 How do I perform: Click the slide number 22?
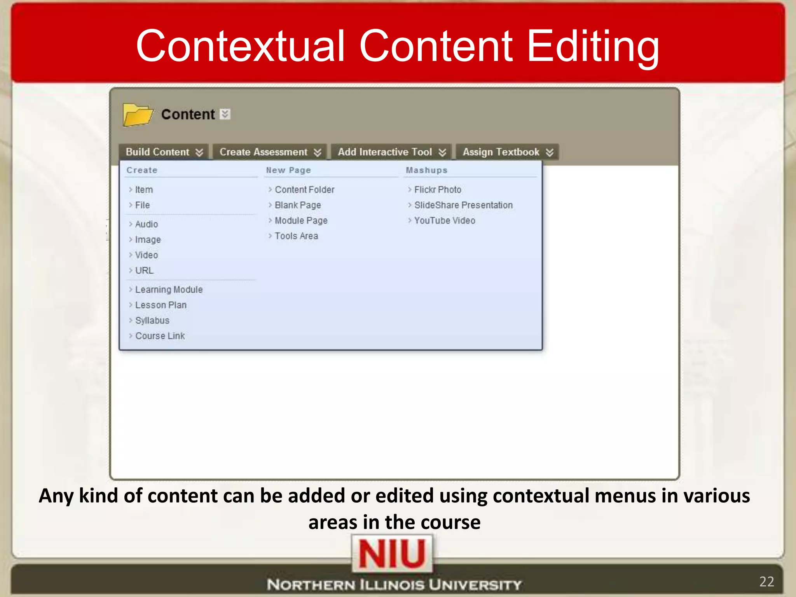[766, 581]
